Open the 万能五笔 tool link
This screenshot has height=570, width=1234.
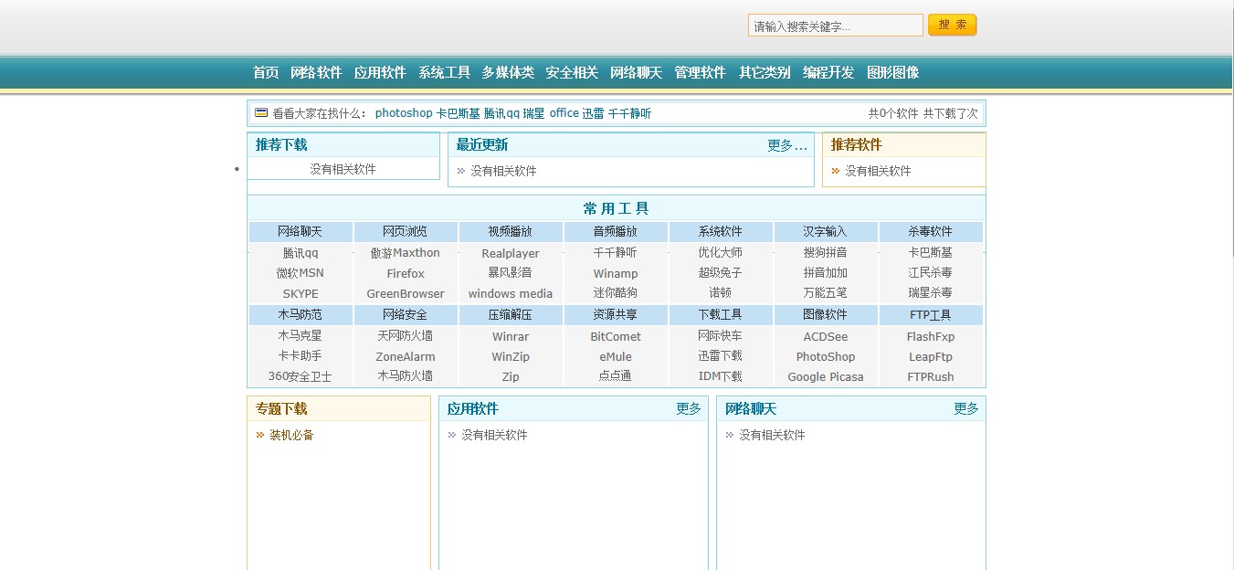point(826,293)
